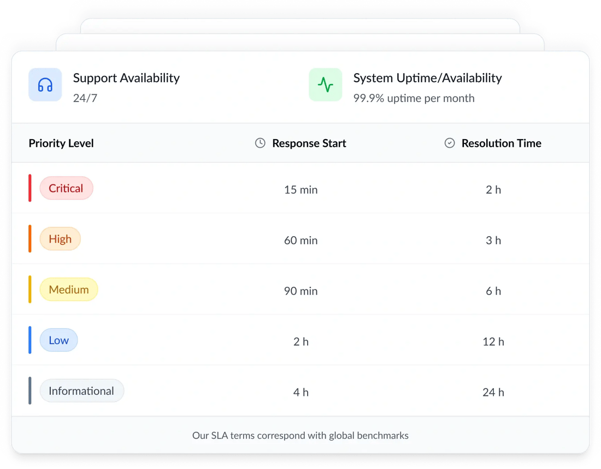Click the Support Availability heading

[126, 78]
